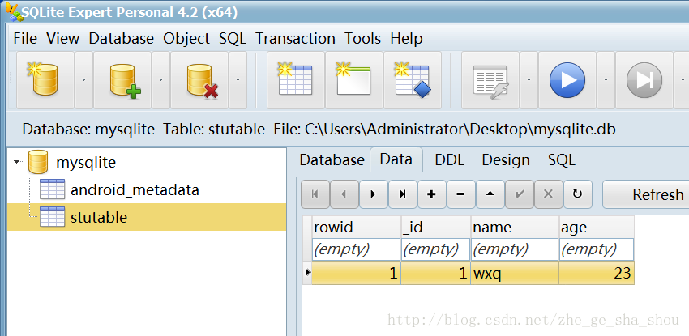The width and height of the screenshot is (689, 336).
Task: Switch to the DDL tab
Action: [449, 160]
